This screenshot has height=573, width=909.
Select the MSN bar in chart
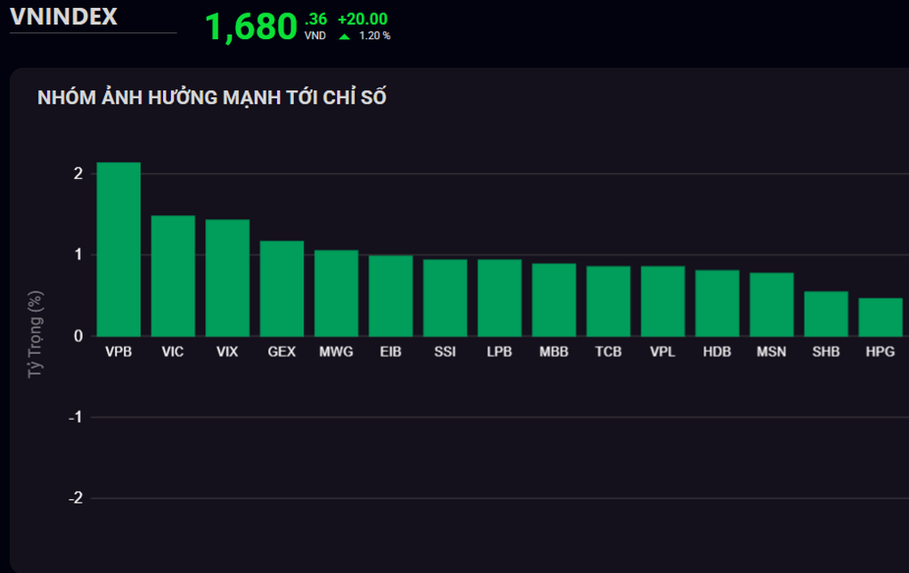[771, 305]
